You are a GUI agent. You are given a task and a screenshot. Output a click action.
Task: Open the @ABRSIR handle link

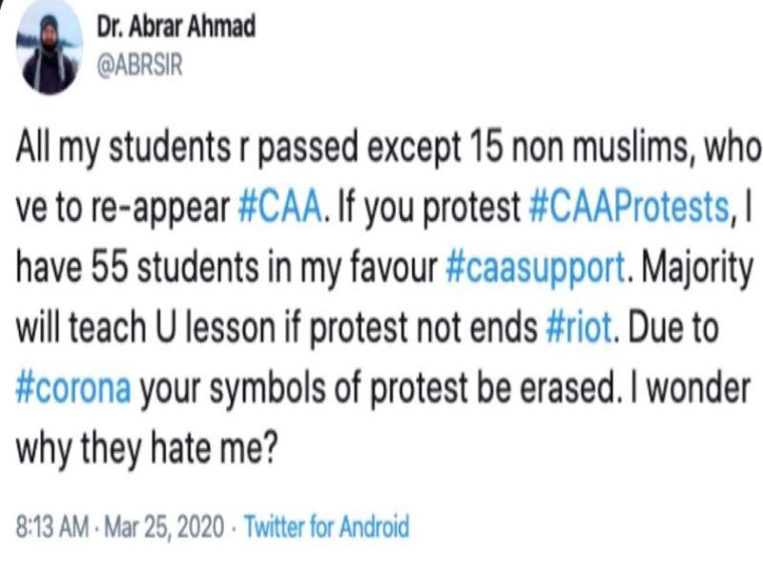[140, 65]
